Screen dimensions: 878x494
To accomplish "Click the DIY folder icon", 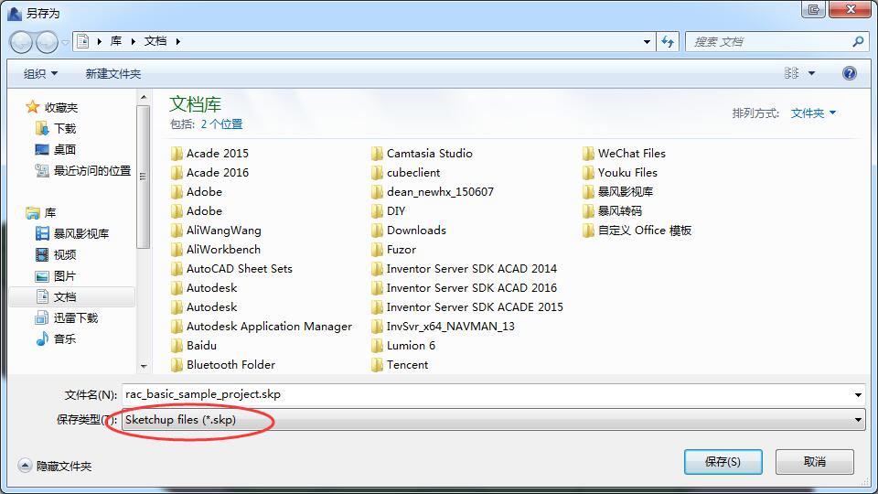I will (377, 211).
